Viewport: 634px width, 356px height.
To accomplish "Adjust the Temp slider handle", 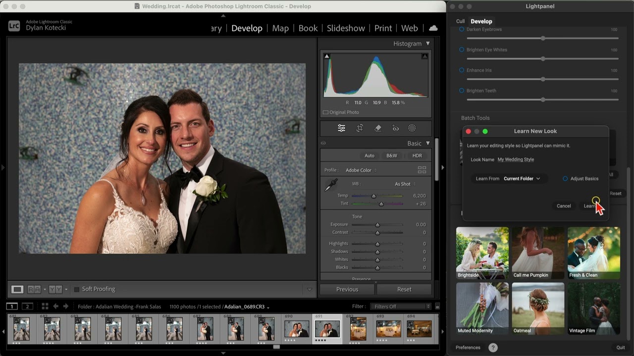I will point(373,196).
